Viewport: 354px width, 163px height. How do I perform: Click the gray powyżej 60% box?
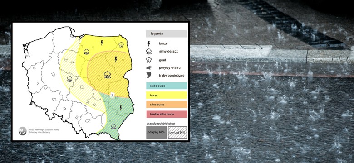(156, 132)
